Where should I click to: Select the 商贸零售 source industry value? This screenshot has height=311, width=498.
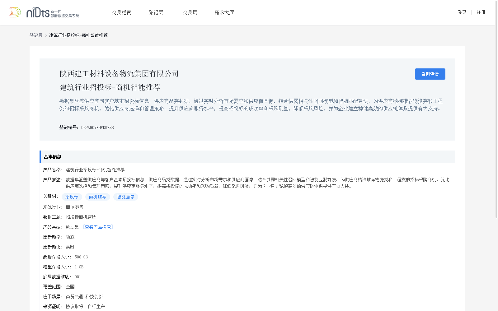tap(74, 207)
